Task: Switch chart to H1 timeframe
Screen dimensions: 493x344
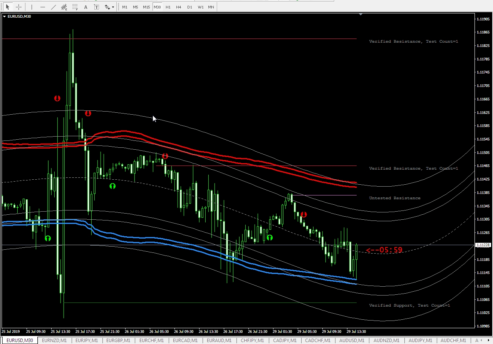Action: pos(168,7)
